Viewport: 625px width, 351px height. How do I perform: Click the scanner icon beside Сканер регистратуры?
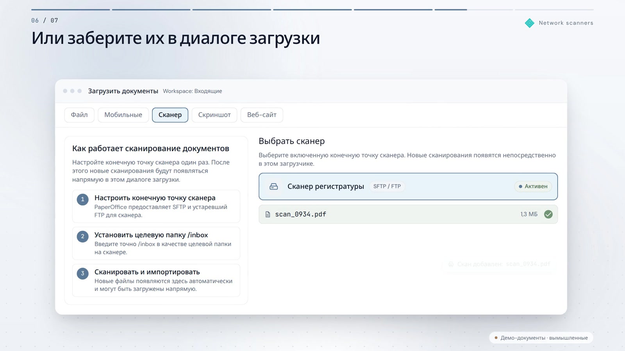(x=274, y=186)
